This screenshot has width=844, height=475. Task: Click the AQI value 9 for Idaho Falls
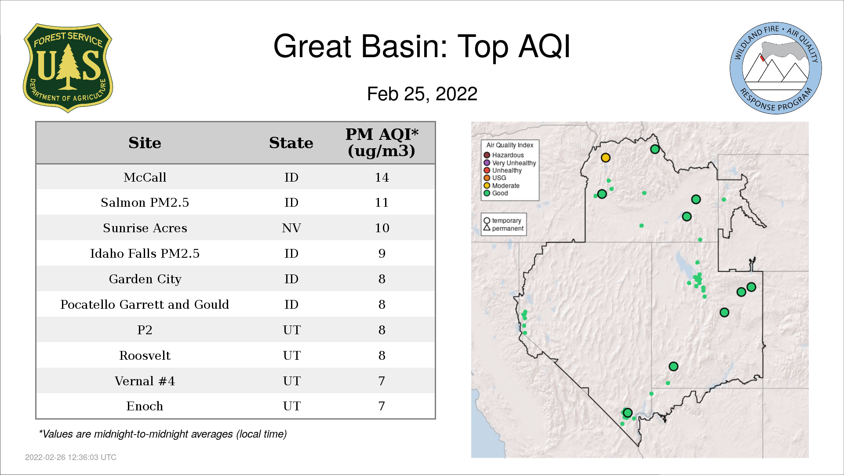pos(382,253)
